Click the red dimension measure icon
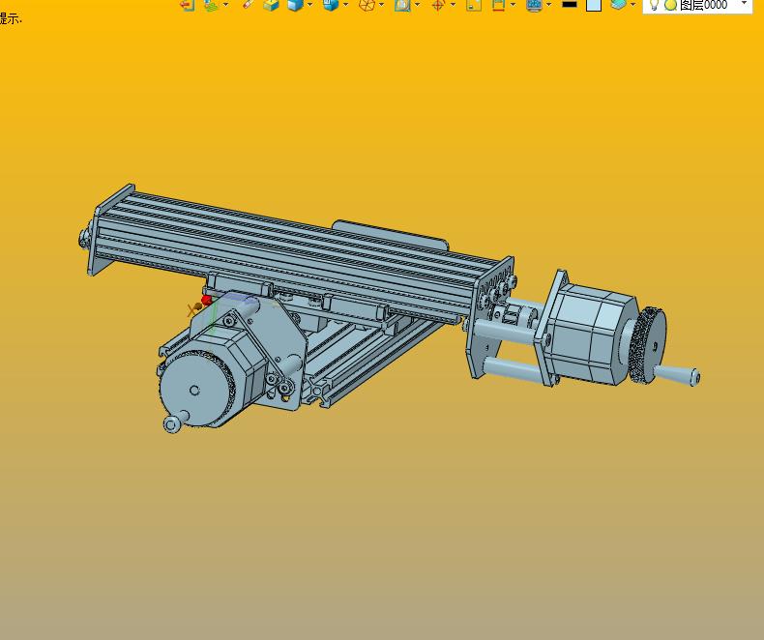Image resolution: width=764 pixels, height=640 pixels. click(x=498, y=5)
